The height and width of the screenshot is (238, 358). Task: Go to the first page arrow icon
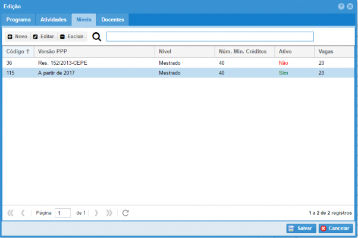click(10, 212)
